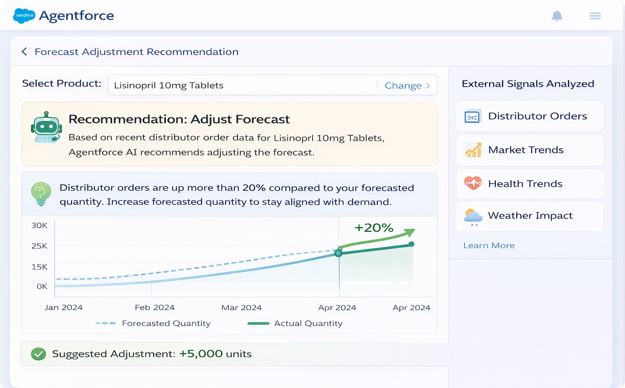
Task: Click the Distributor Orders calendar icon
Action: [473, 116]
